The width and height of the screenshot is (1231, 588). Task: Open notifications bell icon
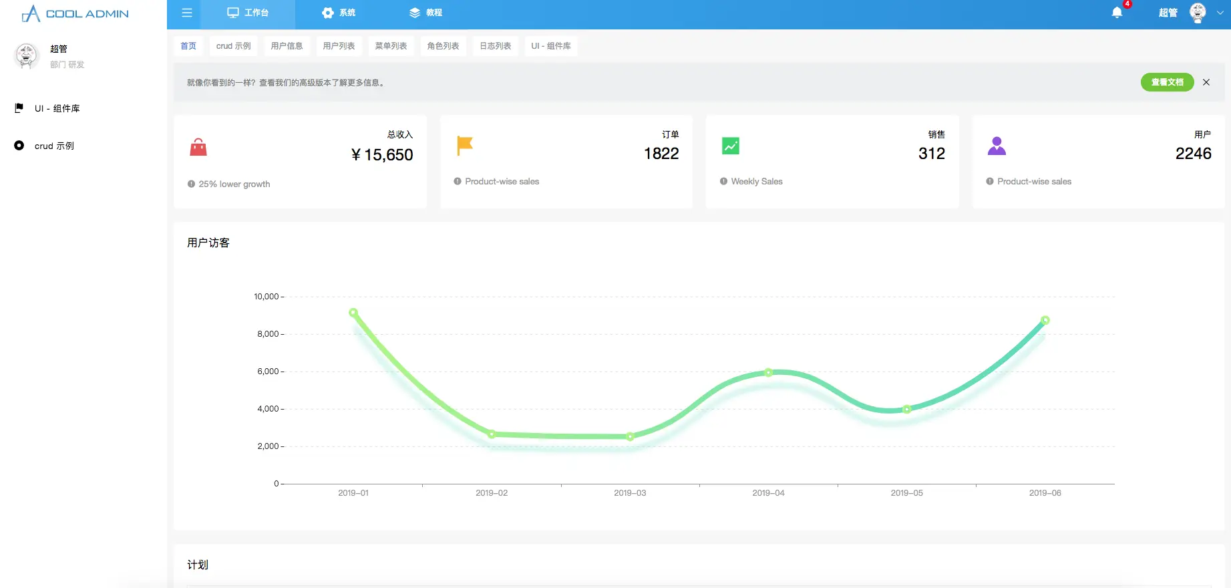[x=1117, y=13]
